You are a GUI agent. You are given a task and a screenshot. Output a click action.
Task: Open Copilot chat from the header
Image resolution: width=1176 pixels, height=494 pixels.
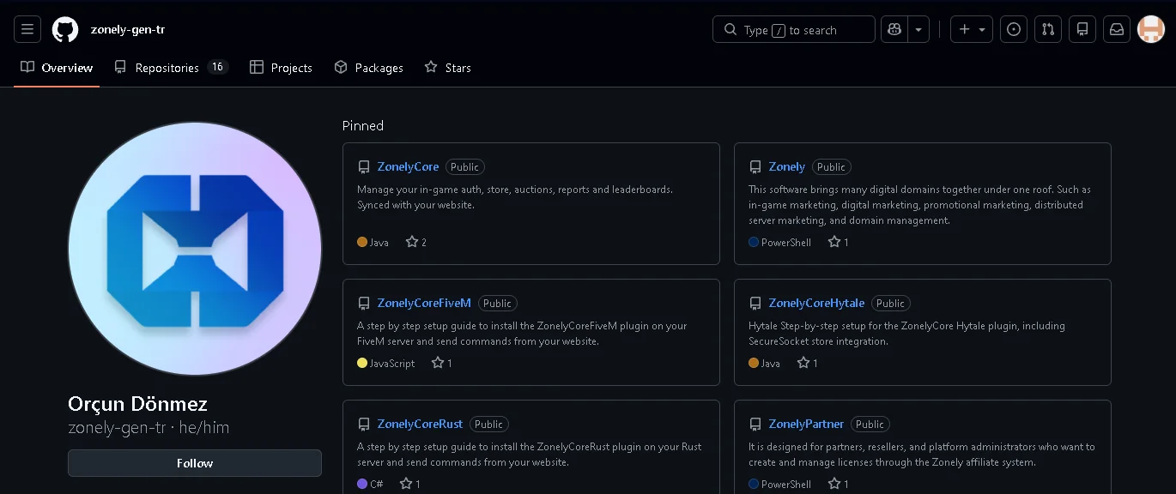(894, 29)
